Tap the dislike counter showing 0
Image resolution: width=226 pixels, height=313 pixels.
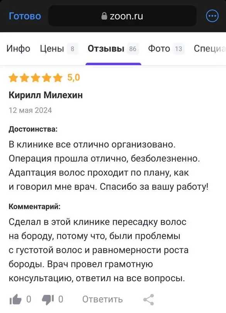pos(61,299)
